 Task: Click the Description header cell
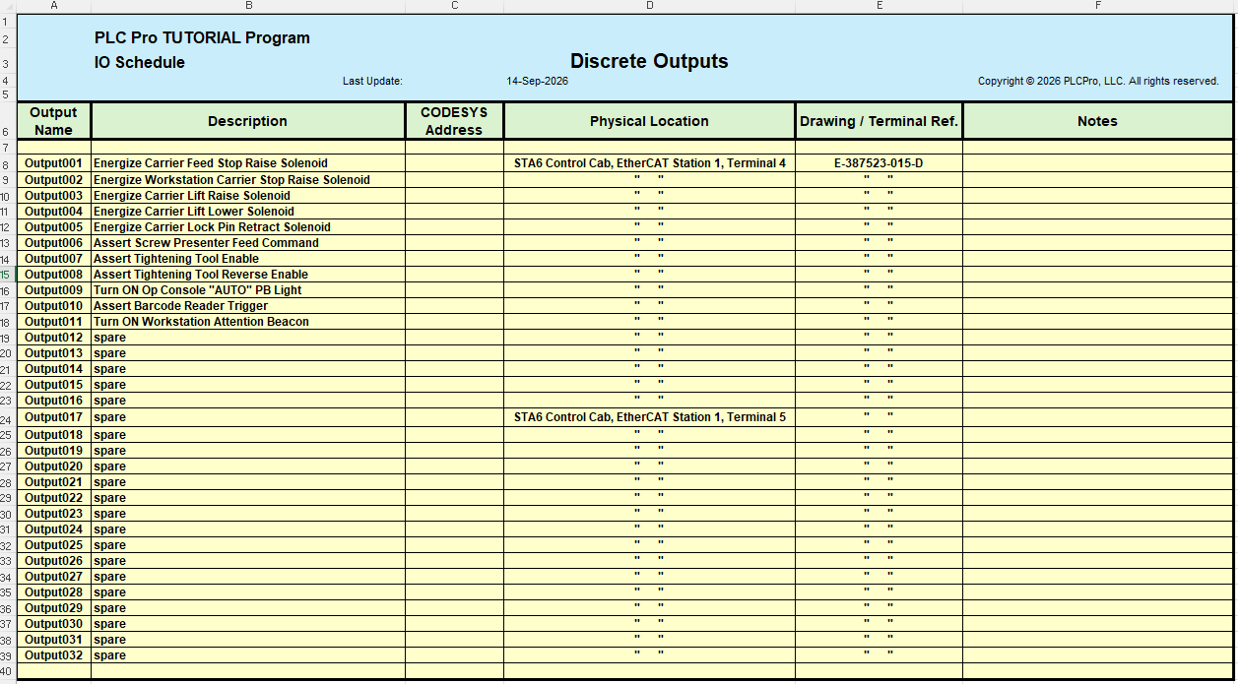pos(248,121)
